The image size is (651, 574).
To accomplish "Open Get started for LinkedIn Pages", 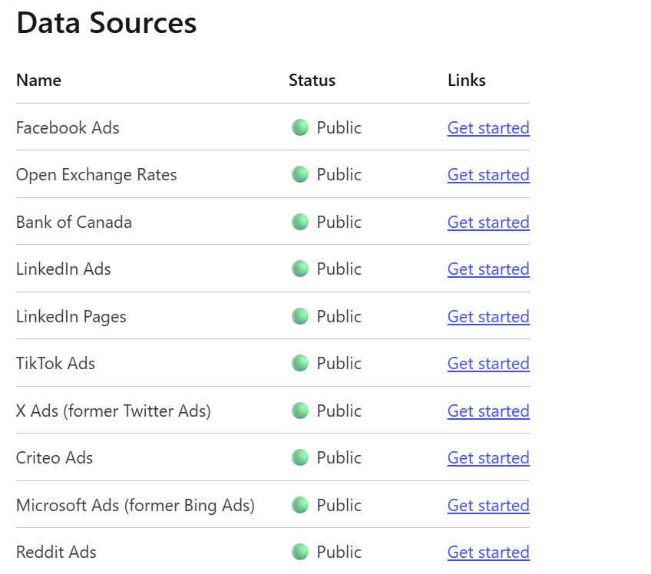I will 488,316.
